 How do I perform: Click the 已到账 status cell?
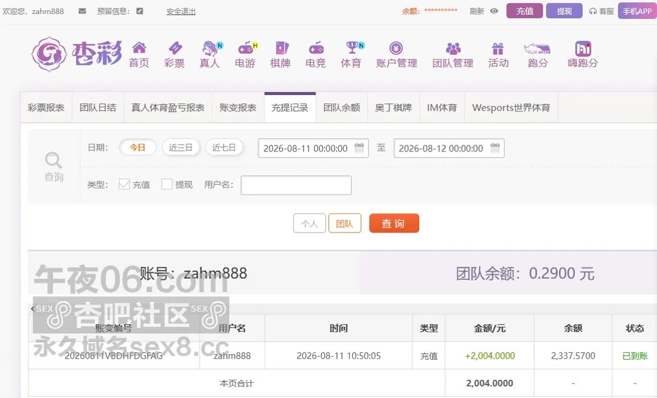[634, 356]
